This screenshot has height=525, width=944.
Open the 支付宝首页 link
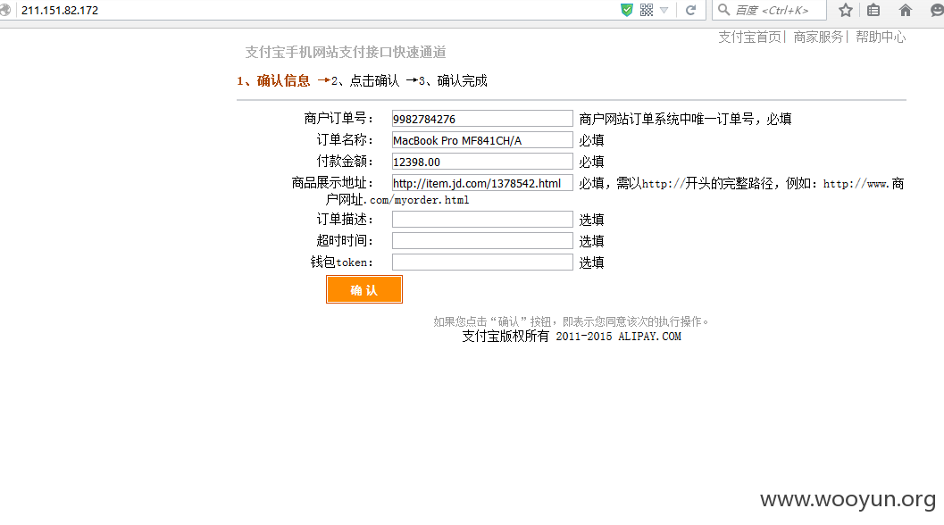pos(749,37)
